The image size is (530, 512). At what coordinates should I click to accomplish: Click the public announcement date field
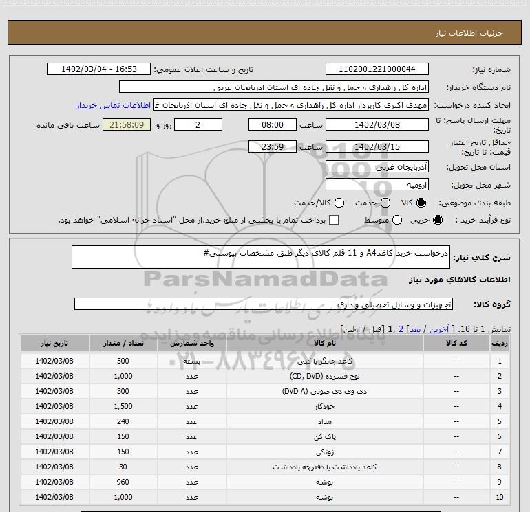[x=99, y=69]
